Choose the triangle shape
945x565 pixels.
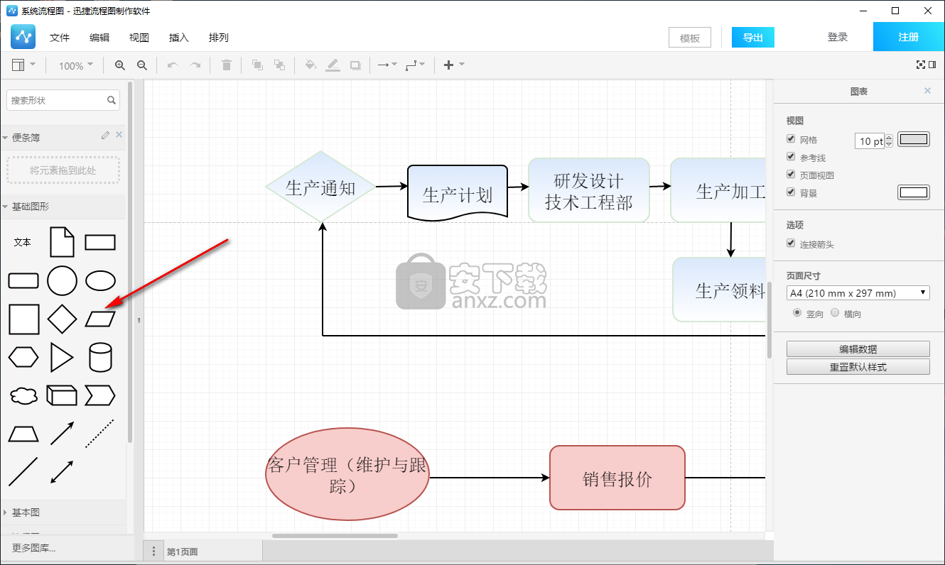pyautogui.click(x=62, y=357)
